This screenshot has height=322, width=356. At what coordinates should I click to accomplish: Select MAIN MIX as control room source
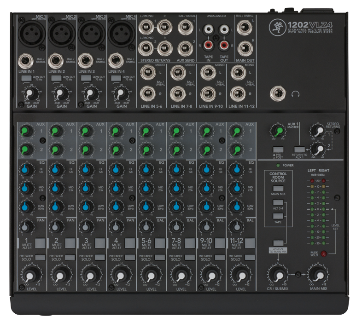tap(278, 189)
